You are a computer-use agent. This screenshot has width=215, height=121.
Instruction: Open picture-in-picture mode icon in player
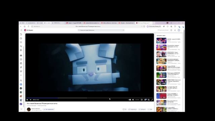tap(148, 100)
